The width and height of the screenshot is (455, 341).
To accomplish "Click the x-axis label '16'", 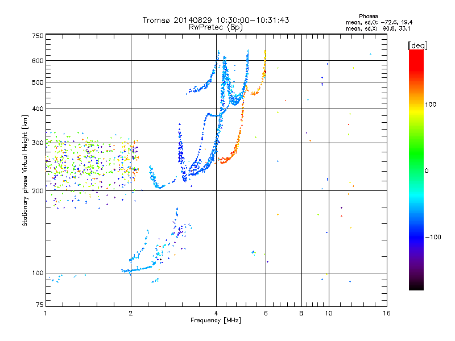I will click(387, 313).
